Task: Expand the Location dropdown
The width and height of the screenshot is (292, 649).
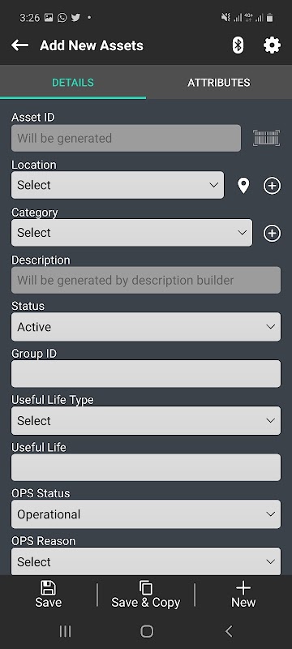Action: click(x=118, y=185)
